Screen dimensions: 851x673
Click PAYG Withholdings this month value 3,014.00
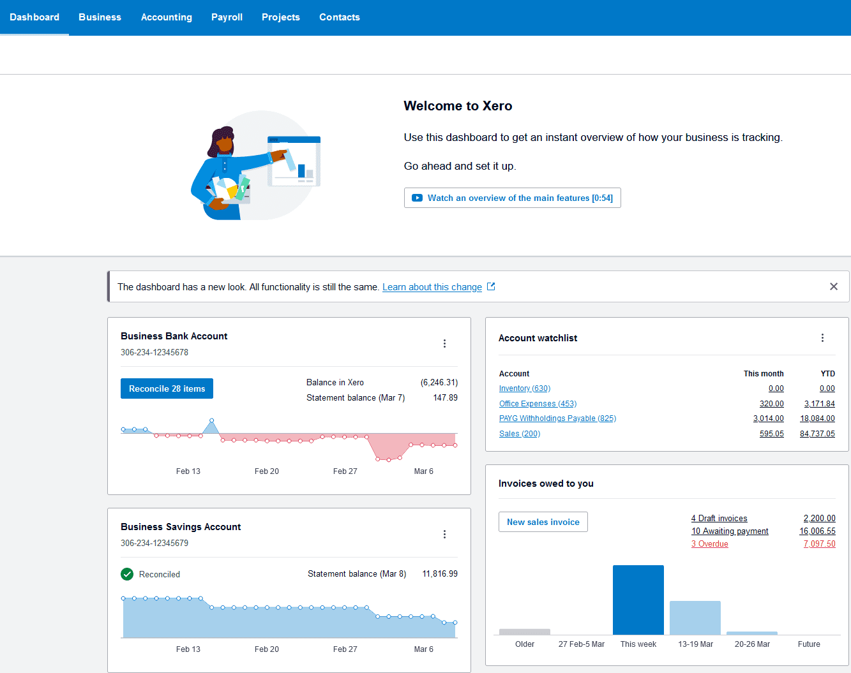pyautogui.click(x=769, y=418)
